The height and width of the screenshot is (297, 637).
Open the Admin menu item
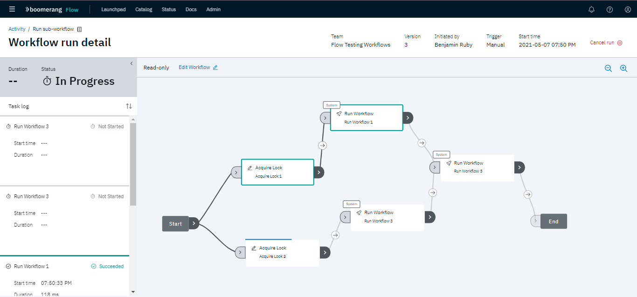tap(214, 9)
